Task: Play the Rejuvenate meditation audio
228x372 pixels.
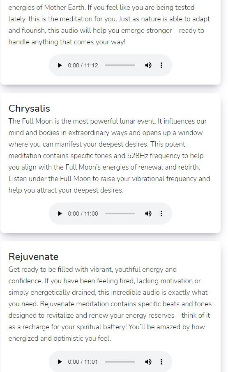Action: pyautogui.click(x=60, y=362)
